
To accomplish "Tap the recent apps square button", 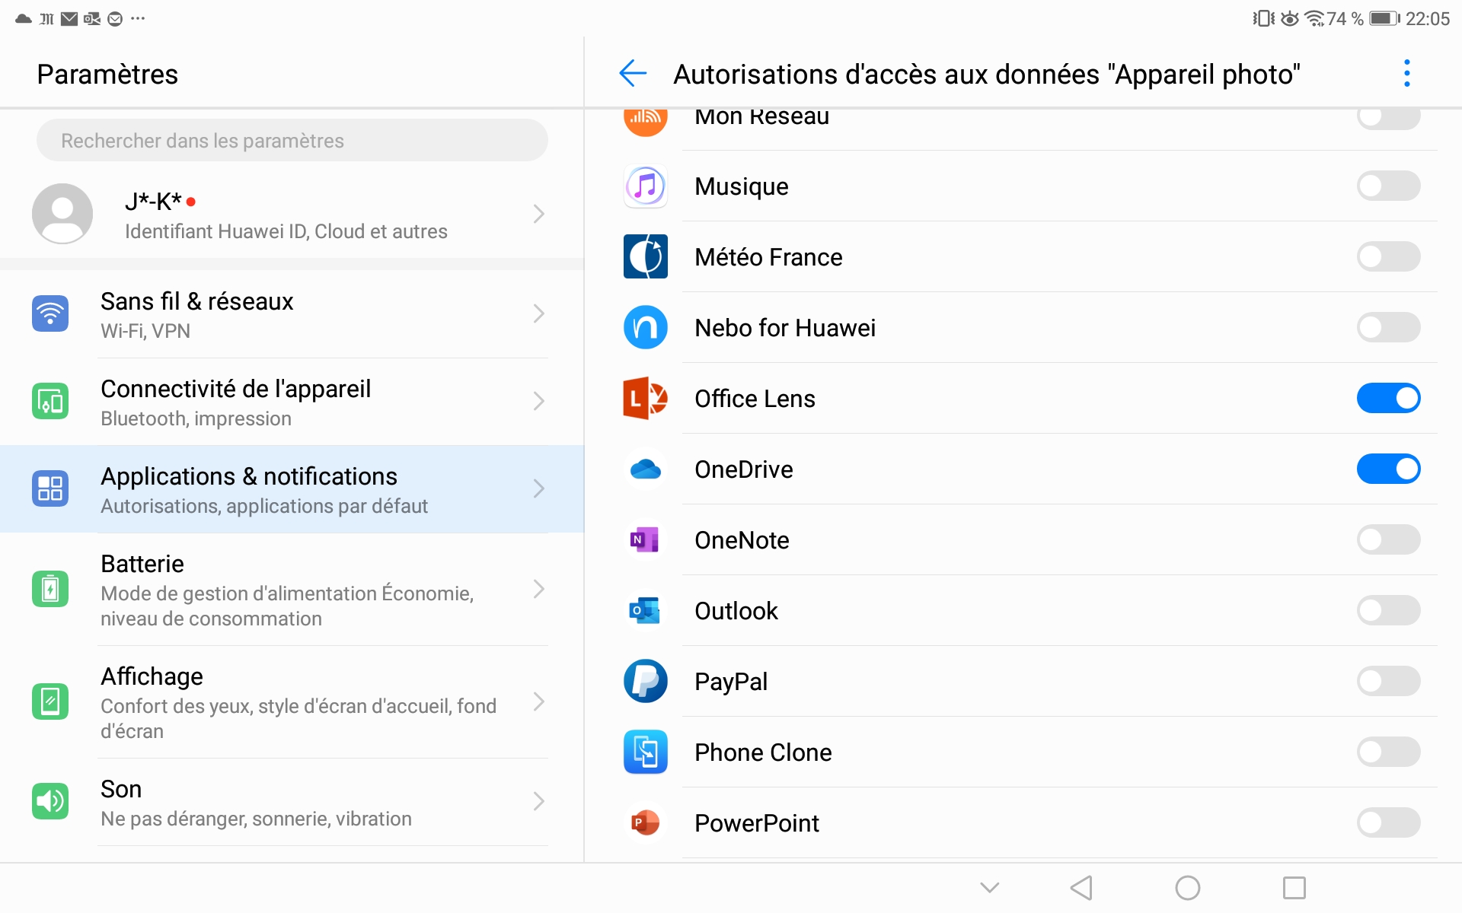I will coord(1294,887).
